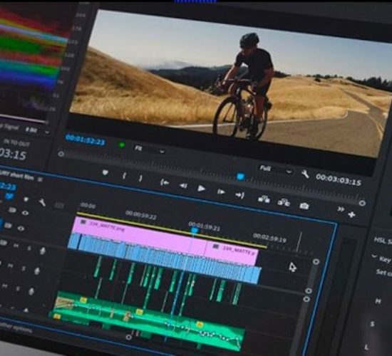Click the captions track options icon in the Timeline

[x=59, y=205]
